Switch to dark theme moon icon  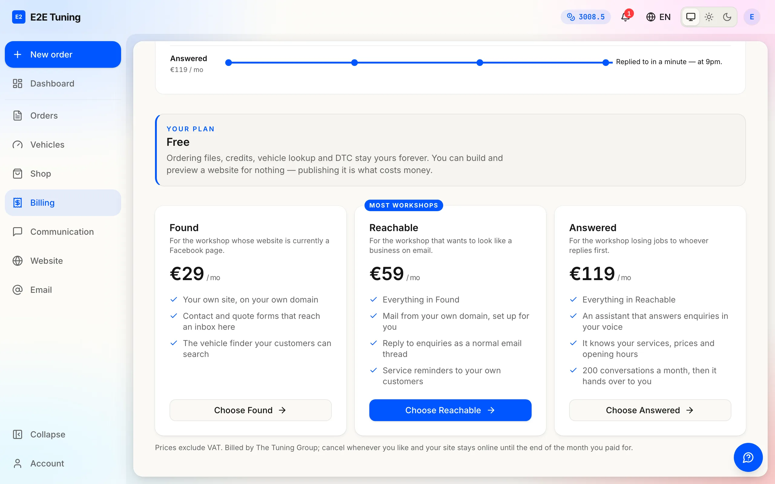(x=727, y=17)
